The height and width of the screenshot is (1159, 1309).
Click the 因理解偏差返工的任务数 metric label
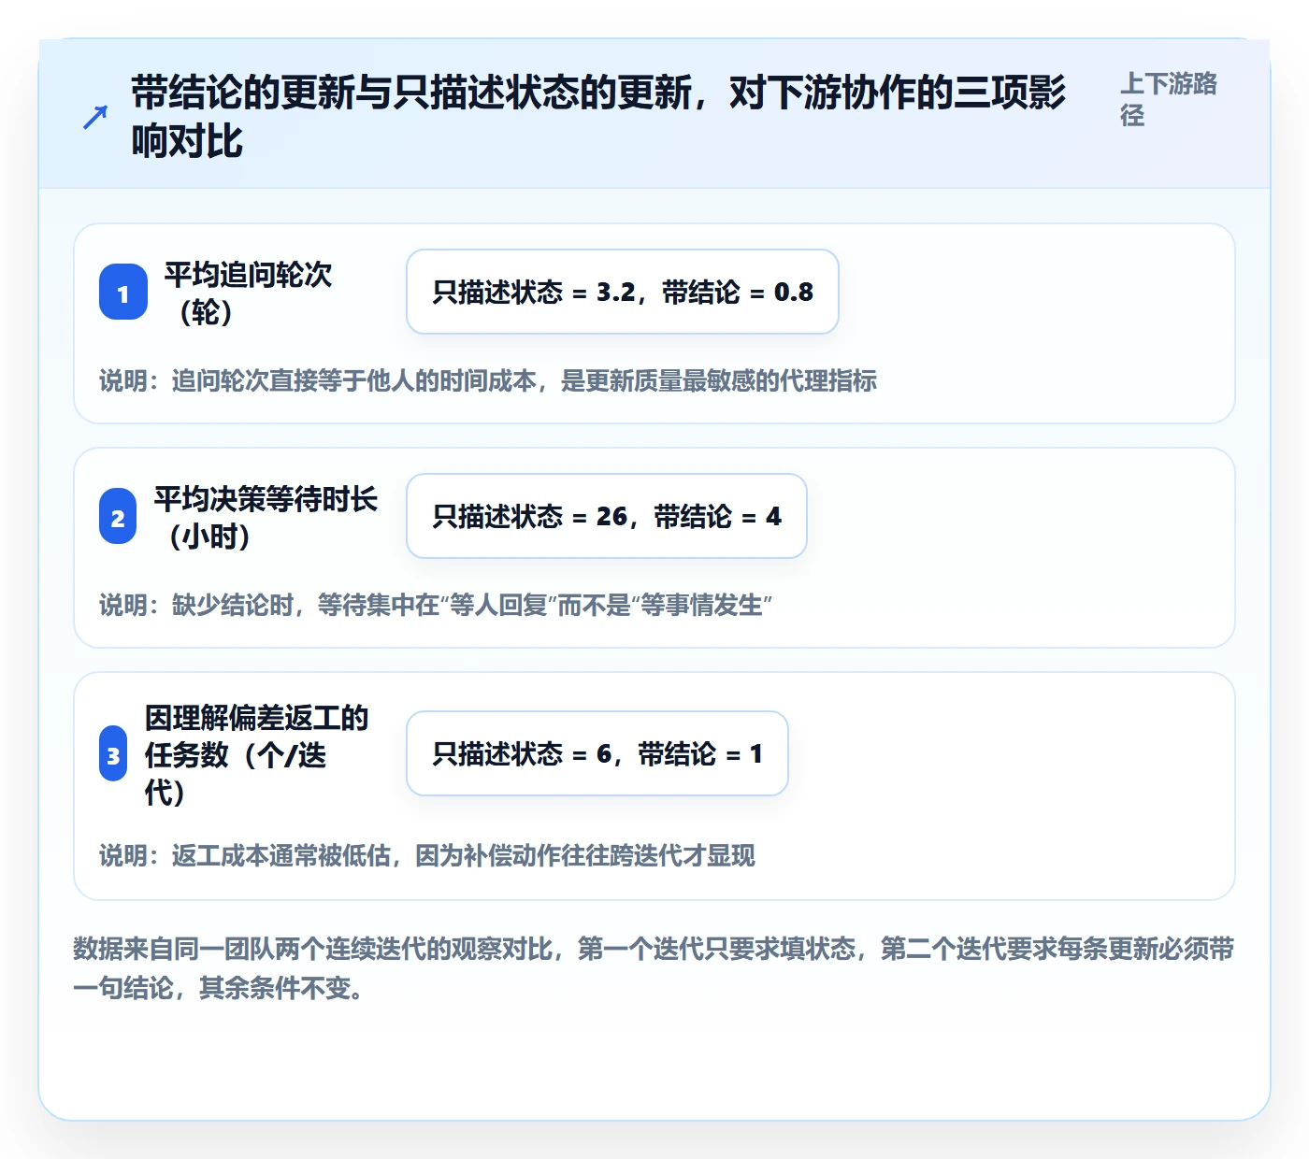click(256, 754)
